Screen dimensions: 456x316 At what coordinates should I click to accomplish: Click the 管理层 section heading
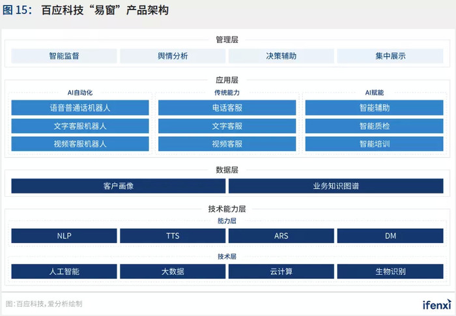(x=227, y=40)
